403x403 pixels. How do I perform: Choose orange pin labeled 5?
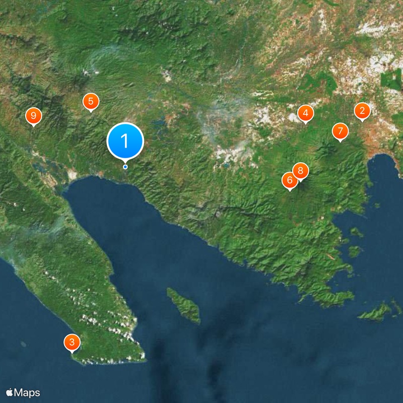[x=91, y=102]
